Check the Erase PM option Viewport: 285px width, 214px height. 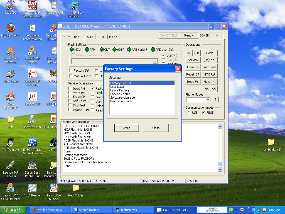point(70,97)
